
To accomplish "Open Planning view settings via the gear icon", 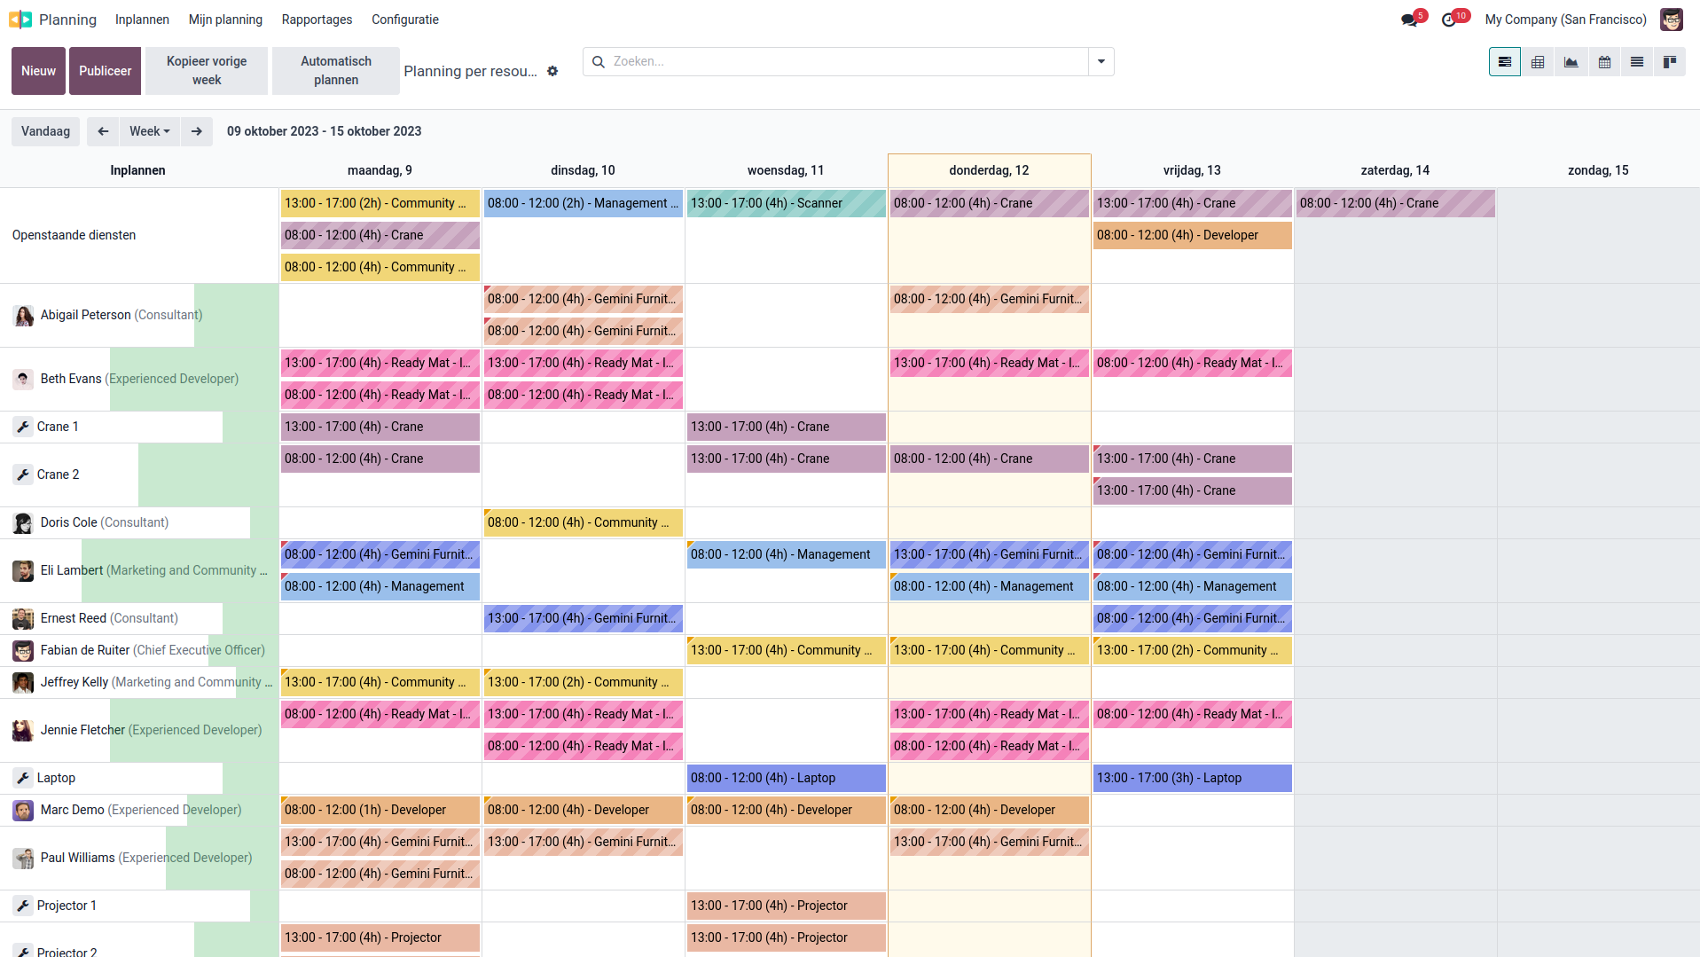I will [552, 71].
